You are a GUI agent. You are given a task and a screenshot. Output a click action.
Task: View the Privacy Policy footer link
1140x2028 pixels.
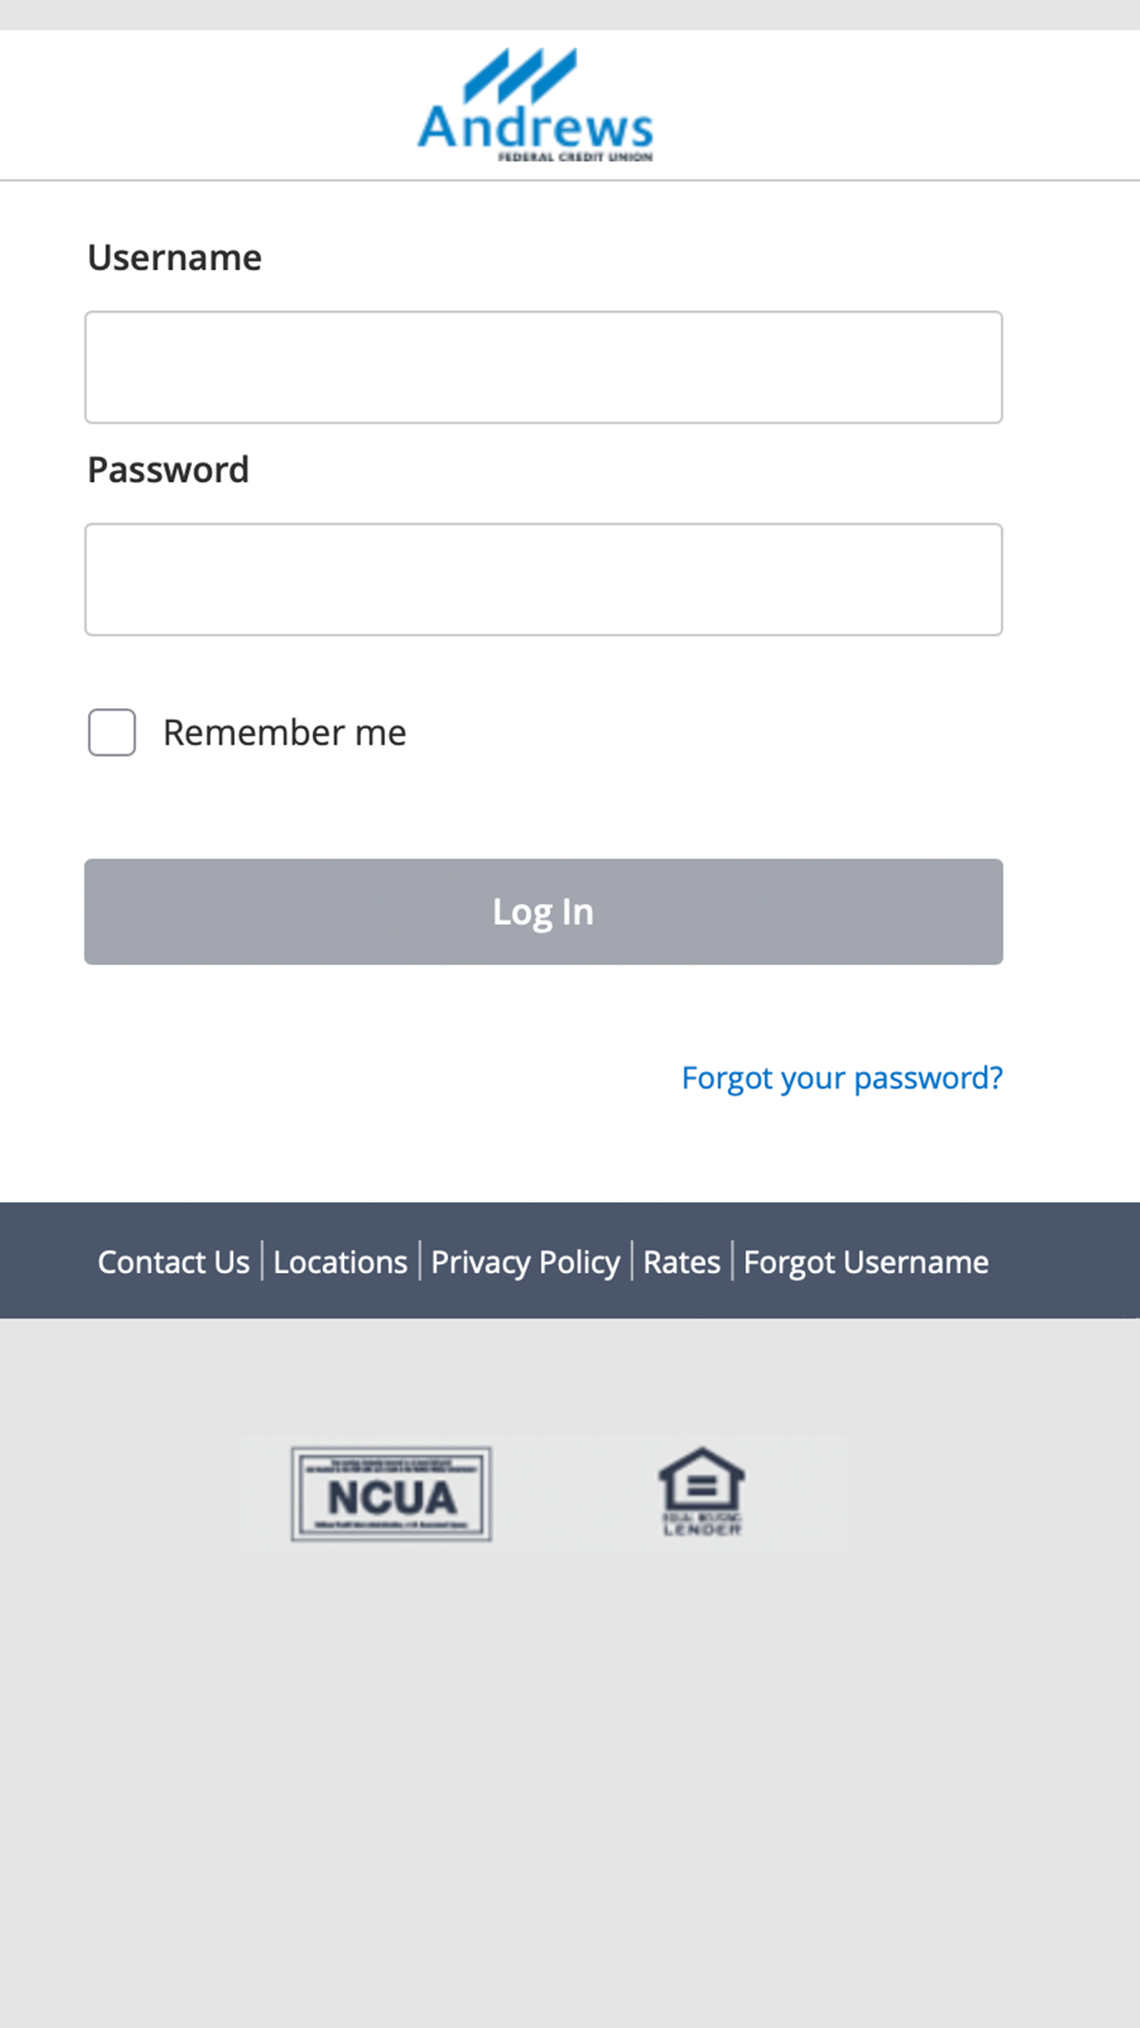click(x=526, y=1263)
